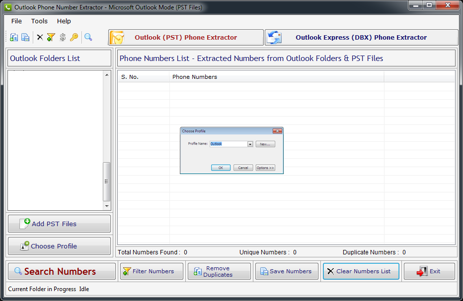Expand Options >> in Choose Profile dialog
The height and width of the screenshot is (301, 463).
click(x=265, y=168)
